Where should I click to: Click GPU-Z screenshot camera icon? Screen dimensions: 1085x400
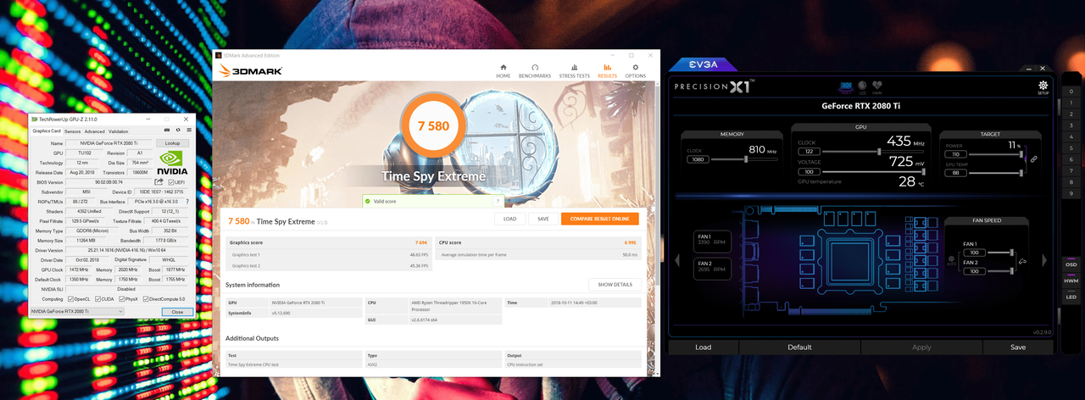tap(166, 131)
